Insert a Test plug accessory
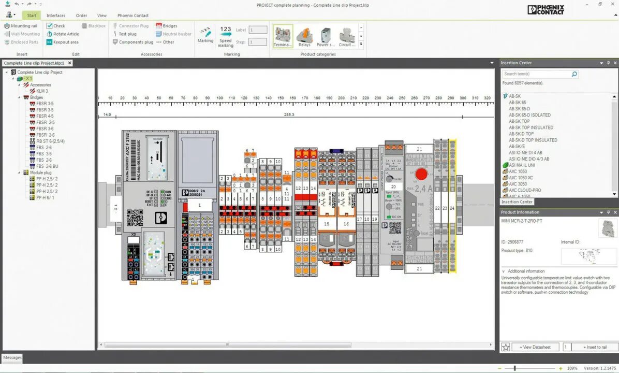The height and width of the screenshot is (373, 619). coord(124,34)
